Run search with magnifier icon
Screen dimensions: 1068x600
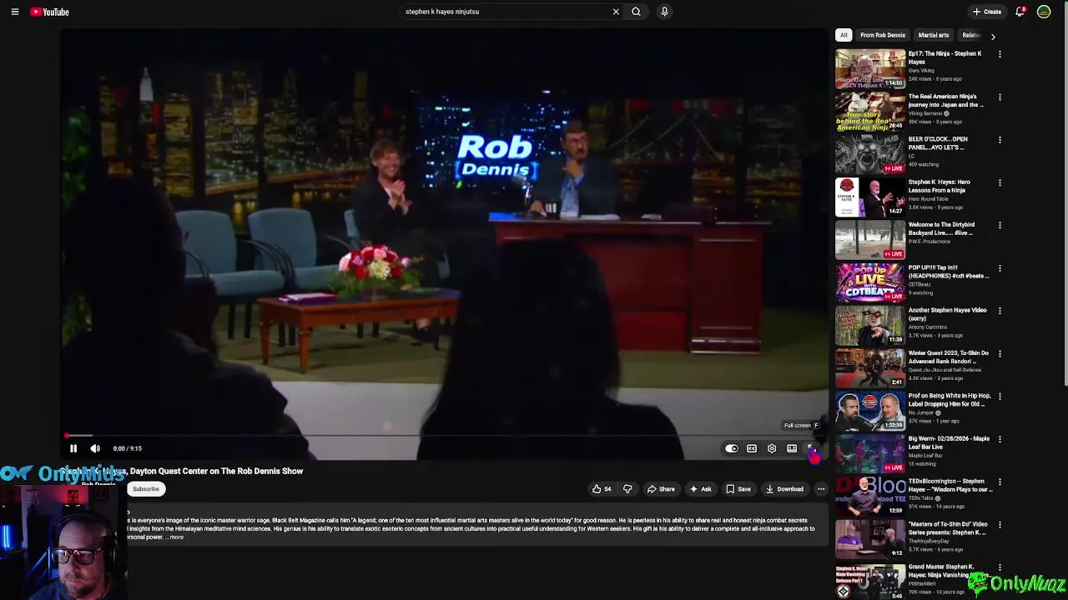click(636, 12)
